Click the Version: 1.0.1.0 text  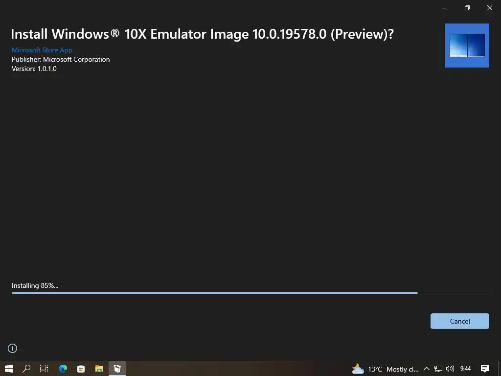click(x=34, y=69)
